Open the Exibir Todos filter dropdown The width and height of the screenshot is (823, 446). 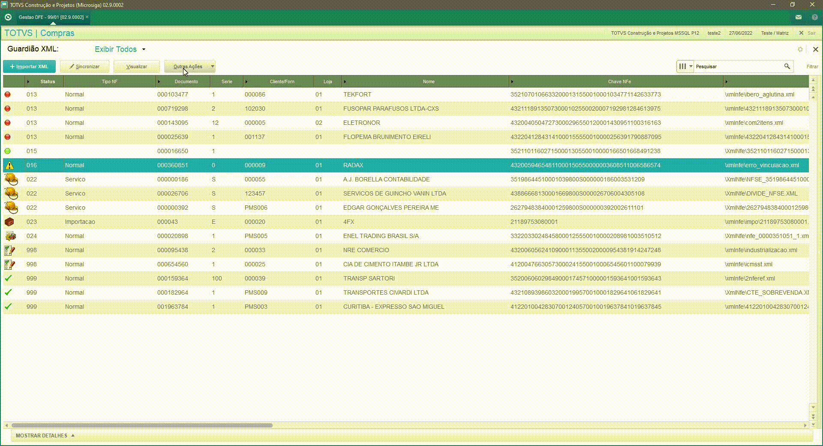coord(120,49)
